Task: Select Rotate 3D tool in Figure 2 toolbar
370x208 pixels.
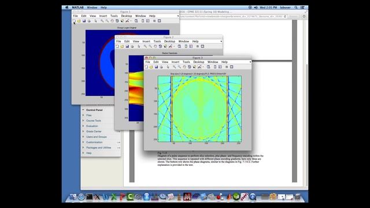Action: point(160,46)
